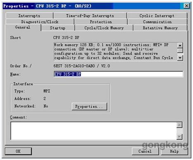Click Comment box down scroll arrow

point(179,137)
